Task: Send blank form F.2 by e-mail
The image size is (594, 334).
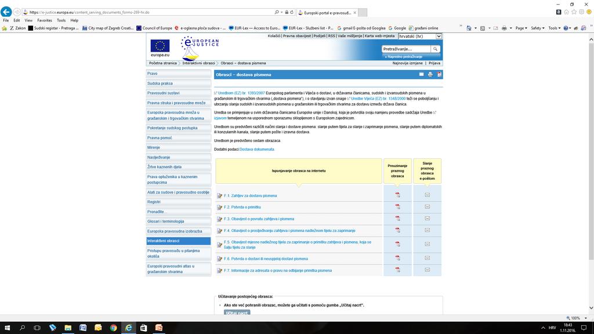Action: [428, 207]
